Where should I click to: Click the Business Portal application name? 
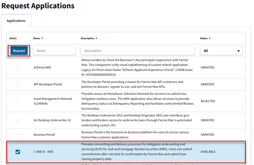[x=44, y=135]
